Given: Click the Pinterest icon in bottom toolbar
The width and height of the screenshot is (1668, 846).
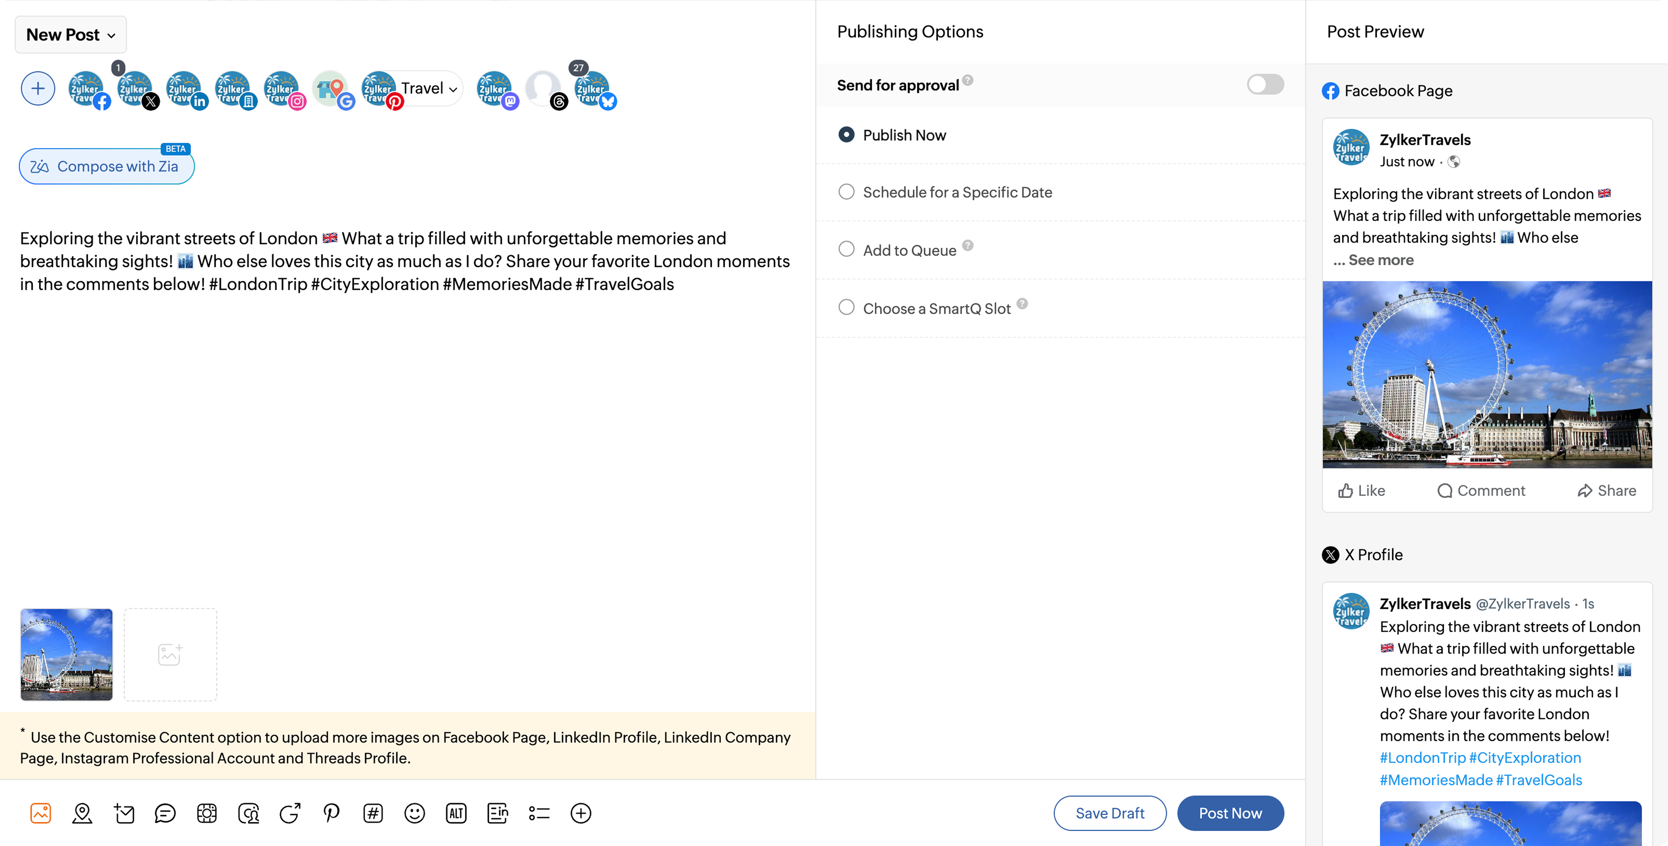Looking at the screenshot, I should [332, 813].
